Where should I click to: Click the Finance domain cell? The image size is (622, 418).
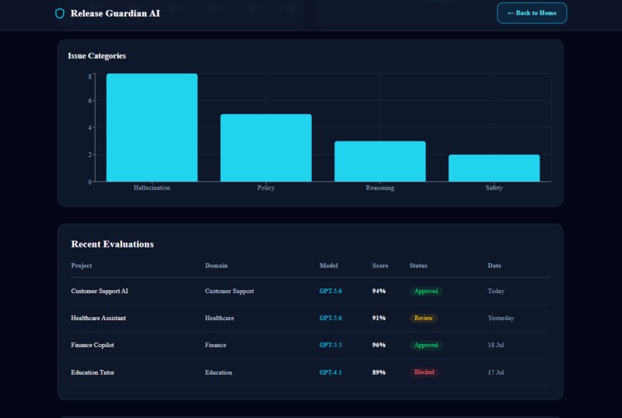point(215,345)
